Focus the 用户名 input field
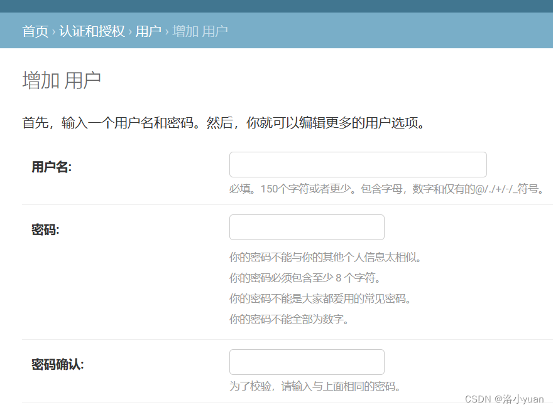Viewport: 553px width, 410px height. (358, 164)
